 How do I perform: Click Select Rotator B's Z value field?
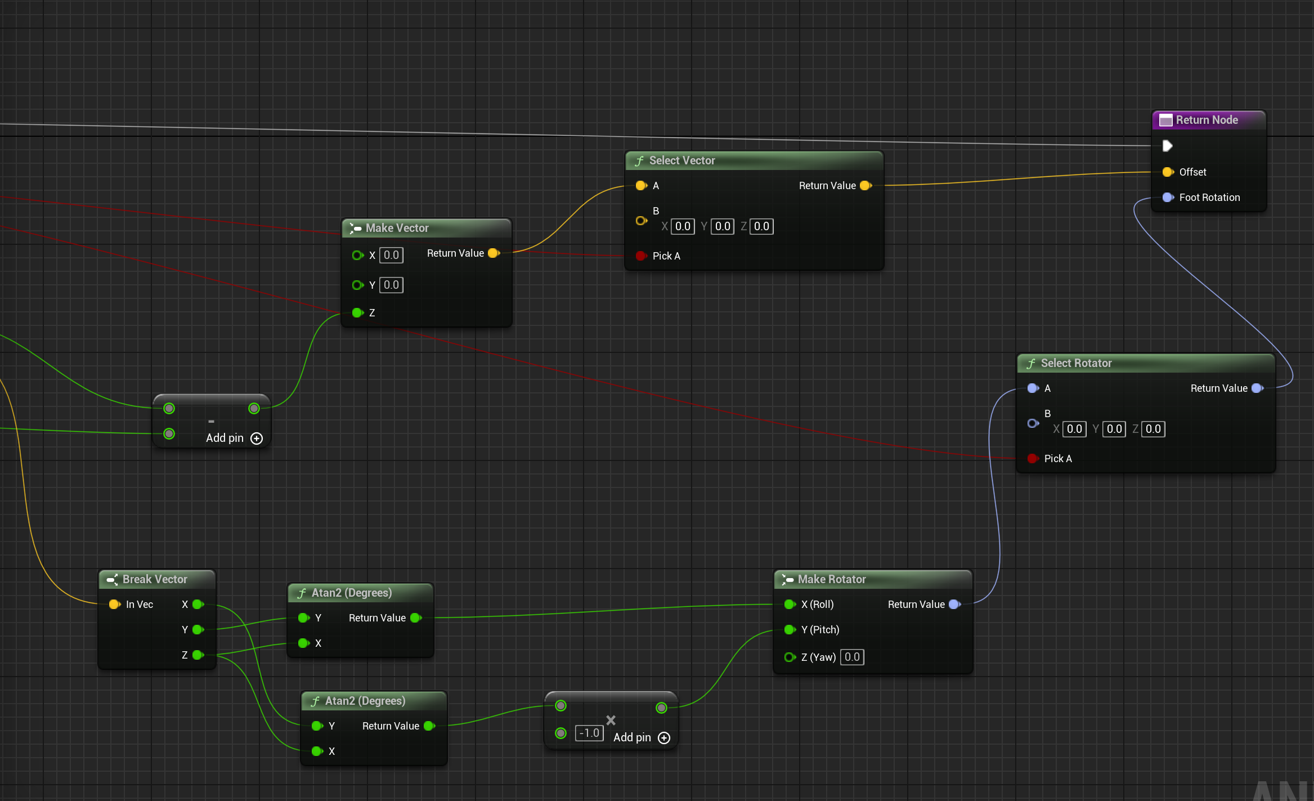[1153, 429]
